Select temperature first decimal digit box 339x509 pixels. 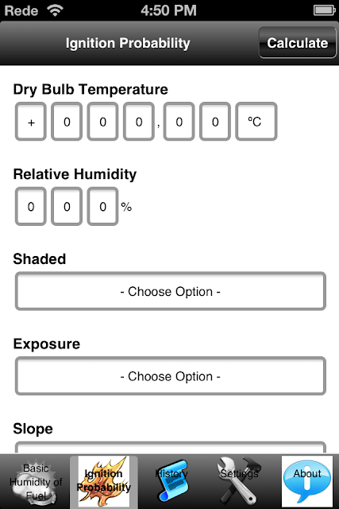[179, 122]
